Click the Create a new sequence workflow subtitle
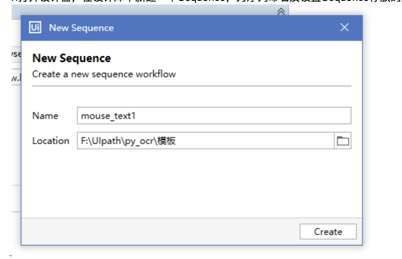This screenshot has height=259, width=402. click(x=104, y=74)
